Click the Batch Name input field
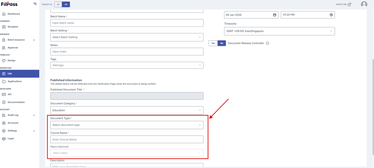This screenshot has width=374, height=168. coord(127,23)
